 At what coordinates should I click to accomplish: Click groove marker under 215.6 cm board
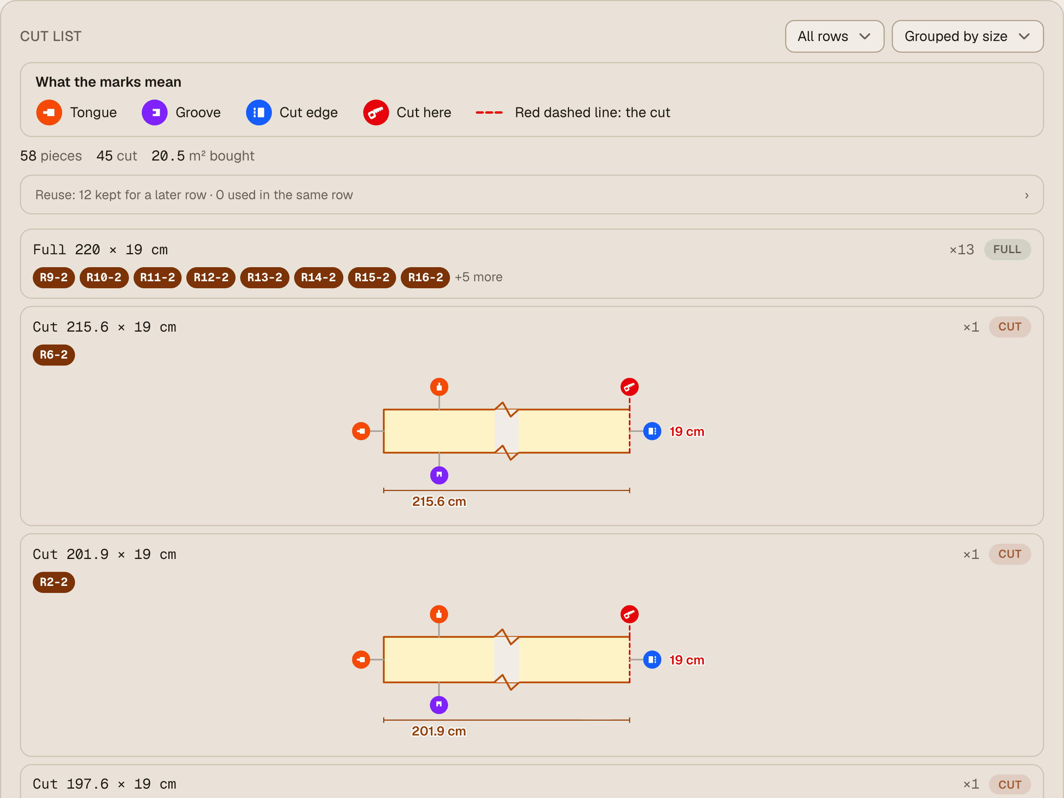(x=439, y=475)
